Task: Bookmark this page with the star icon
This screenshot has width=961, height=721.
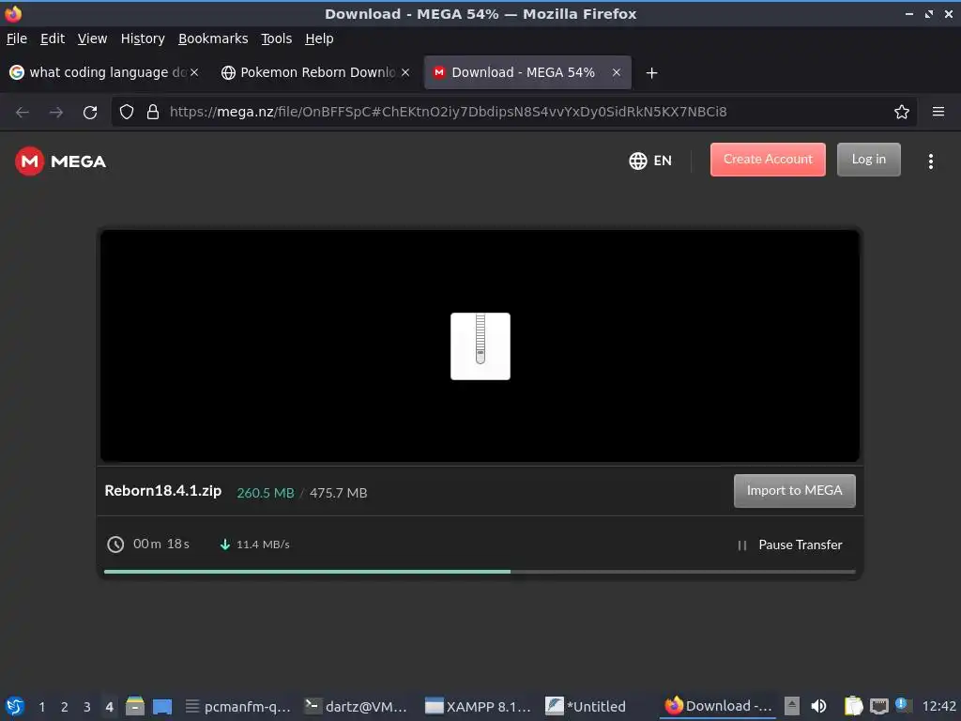Action: coord(902,112)
